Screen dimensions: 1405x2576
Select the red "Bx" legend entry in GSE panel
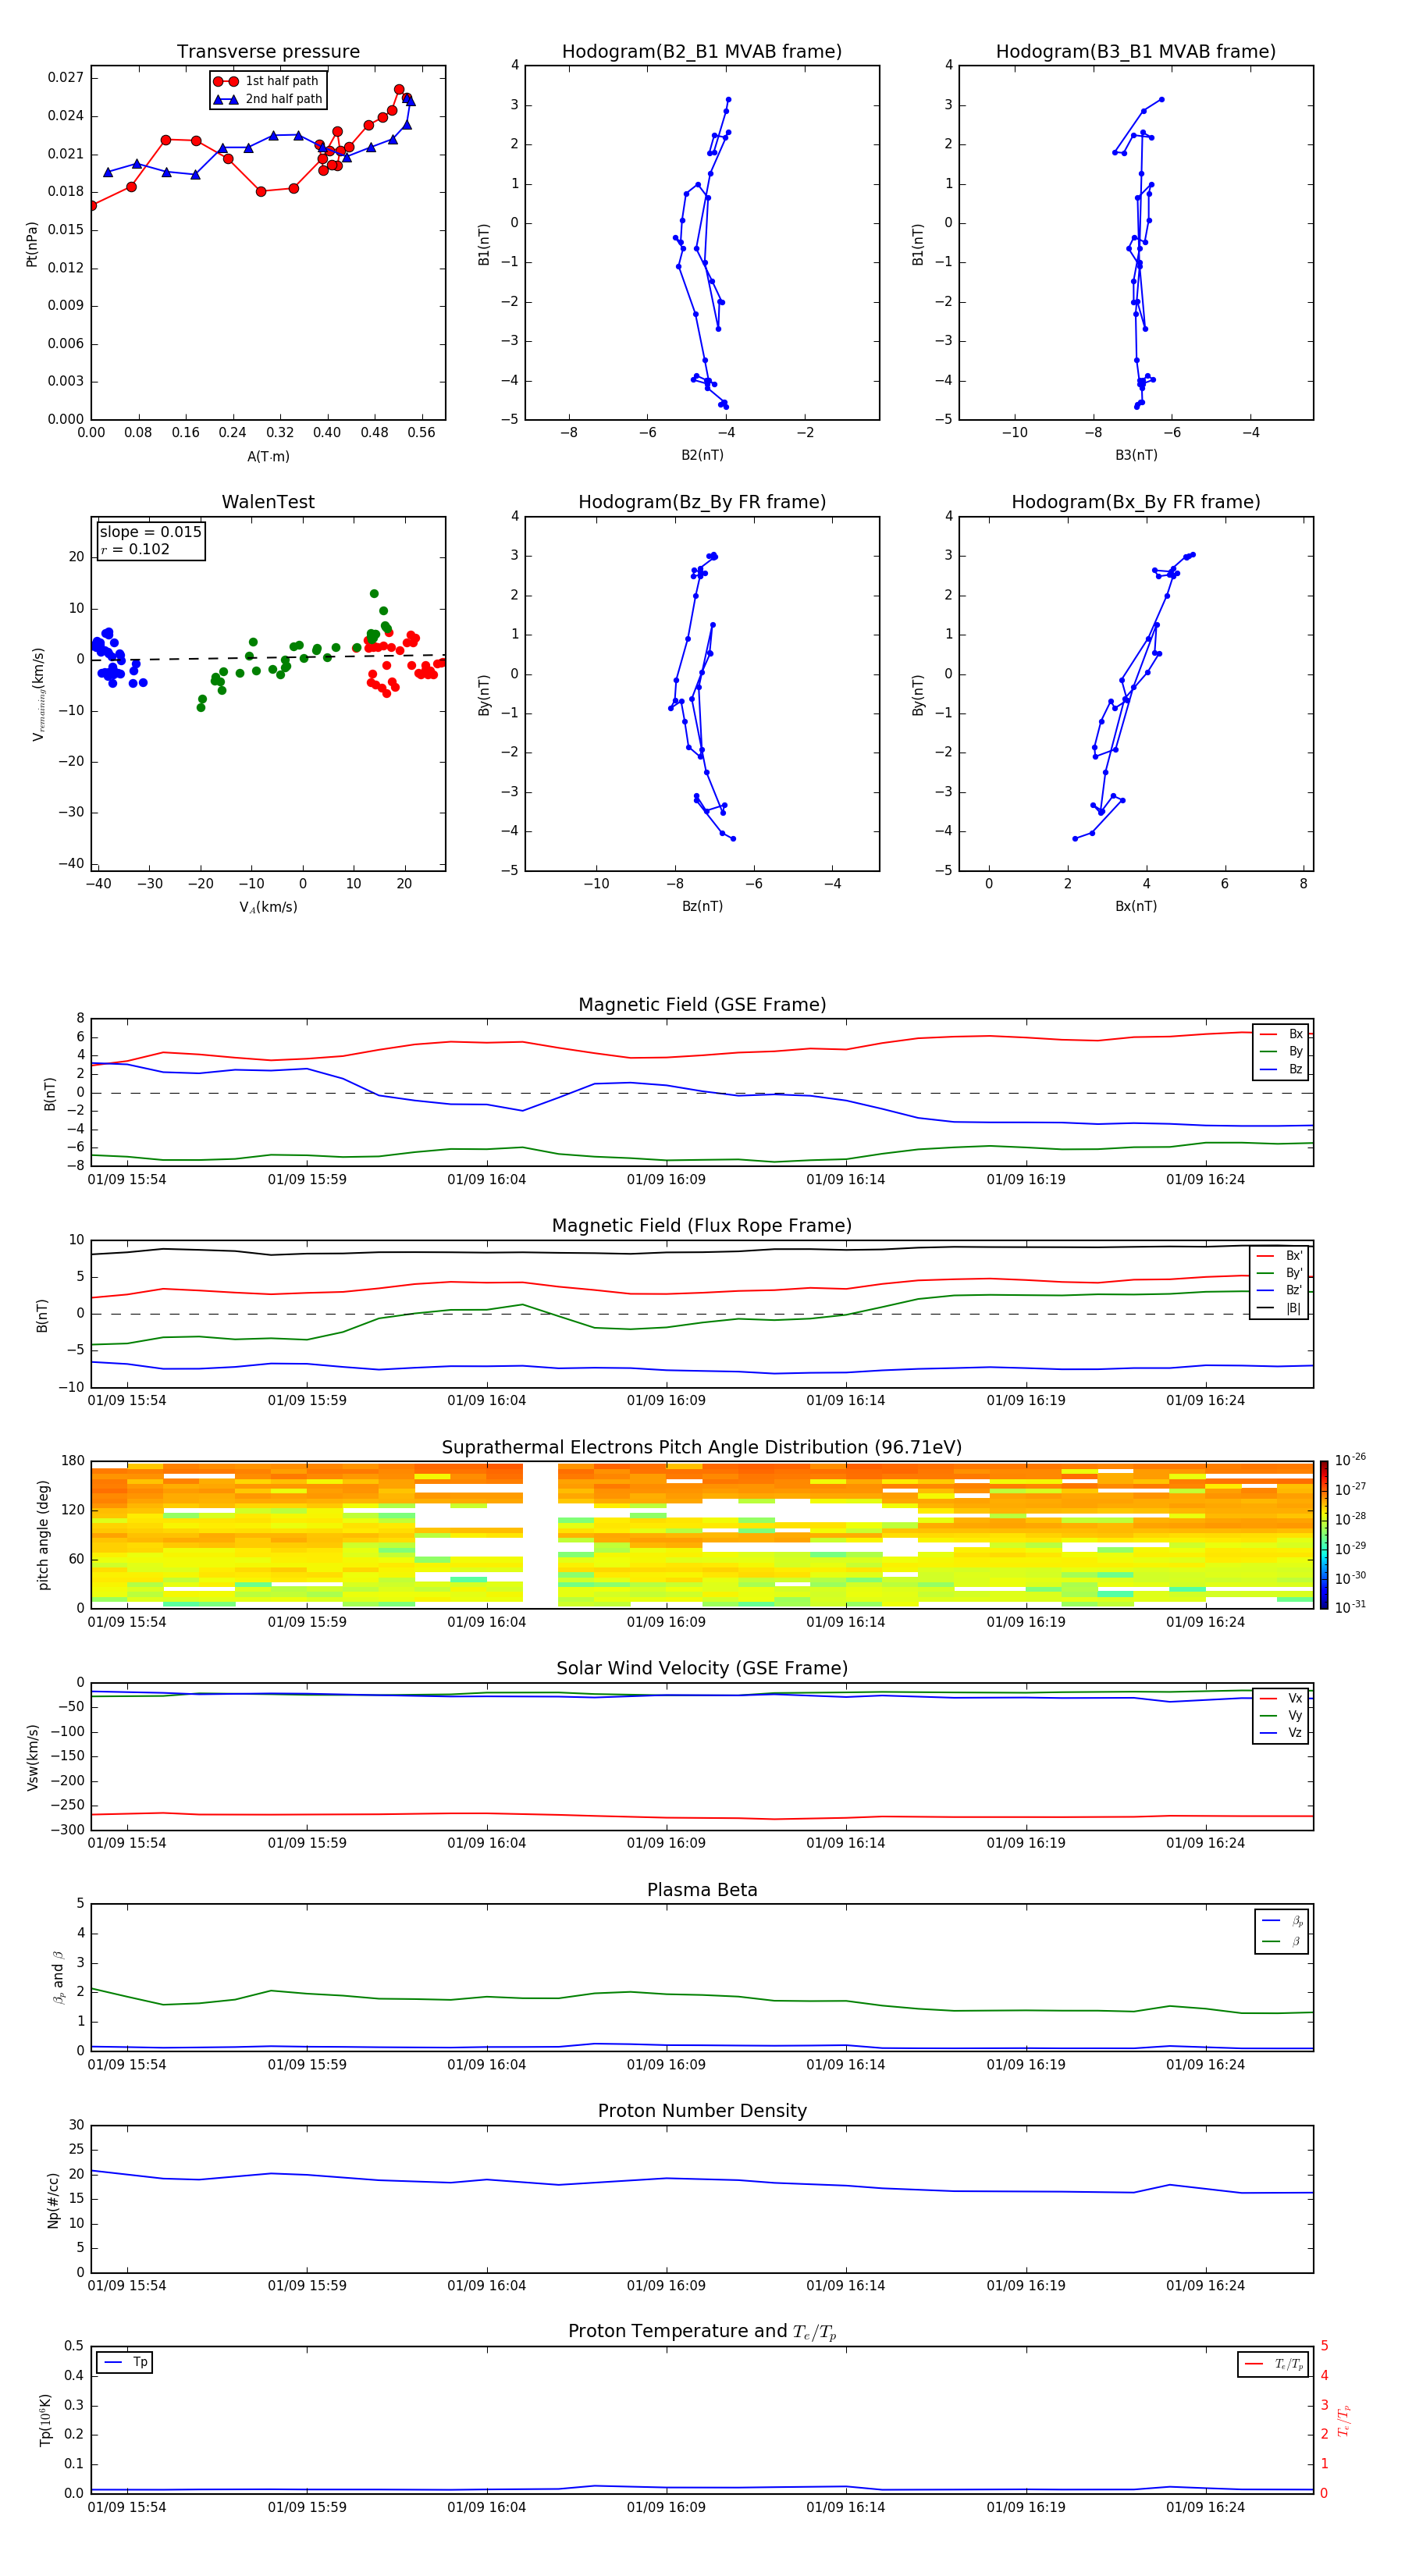[x=1280, y=1034]
